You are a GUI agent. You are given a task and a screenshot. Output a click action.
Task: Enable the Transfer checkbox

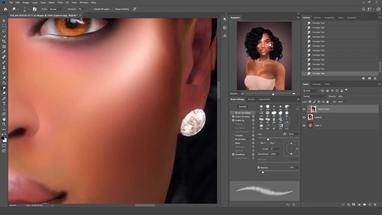(233, 136)
